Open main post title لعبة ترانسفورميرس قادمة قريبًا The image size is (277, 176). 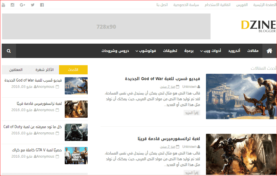pos(169,139)
